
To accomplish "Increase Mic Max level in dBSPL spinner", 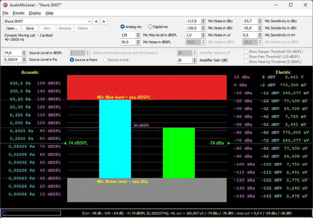I will click(138, 34).
